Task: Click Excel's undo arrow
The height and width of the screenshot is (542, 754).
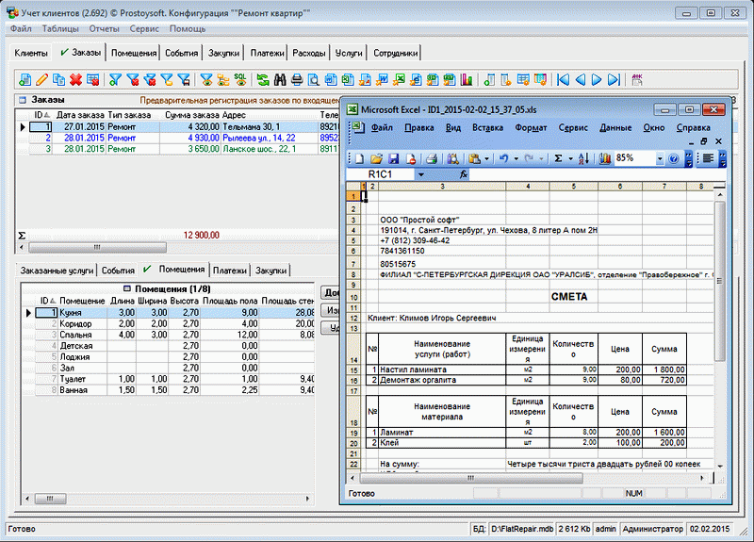Action: coord(503,158)
